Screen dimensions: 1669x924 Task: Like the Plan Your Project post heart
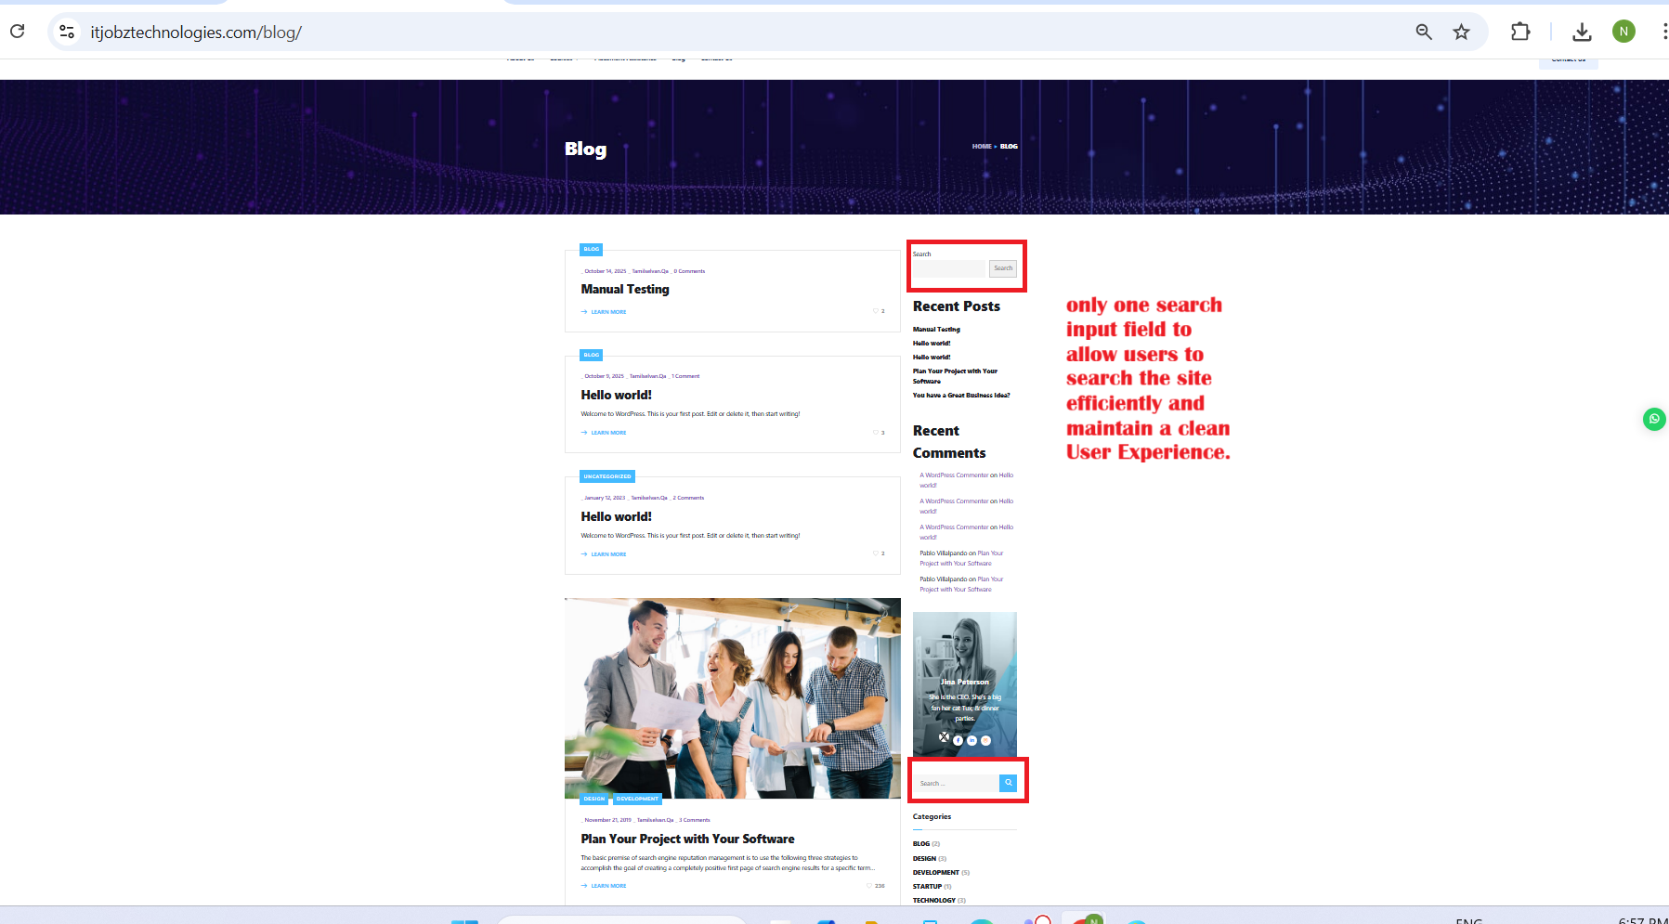pyautogui.click(x=870, y=886)
